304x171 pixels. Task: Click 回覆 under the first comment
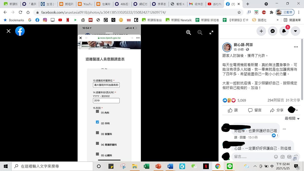coord(243,137)
